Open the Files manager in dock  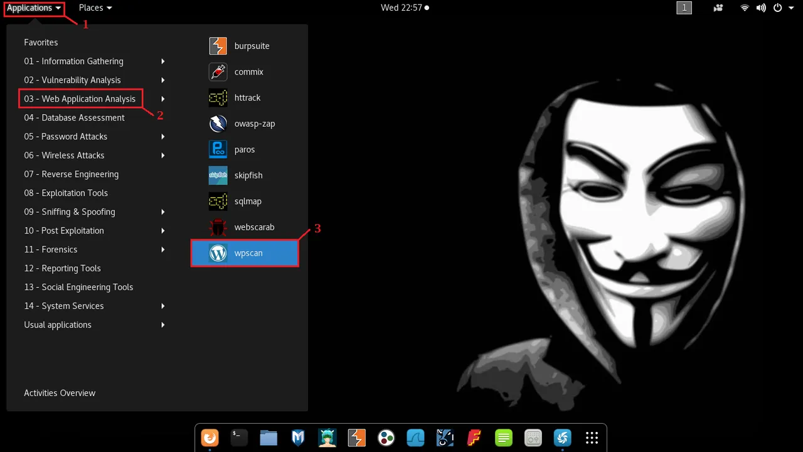[x=269, y=438]
